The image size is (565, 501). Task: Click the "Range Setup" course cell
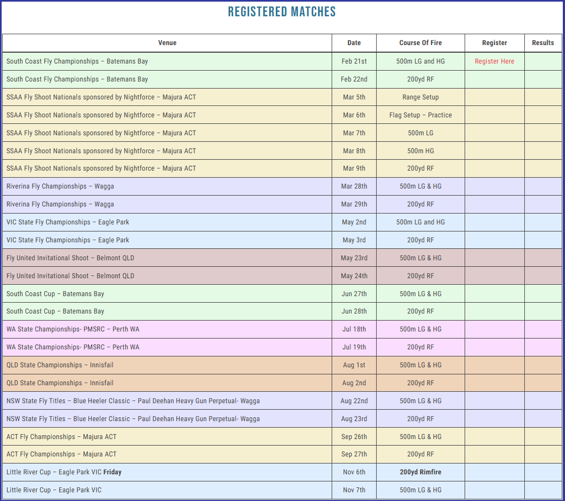coord(420,97)
